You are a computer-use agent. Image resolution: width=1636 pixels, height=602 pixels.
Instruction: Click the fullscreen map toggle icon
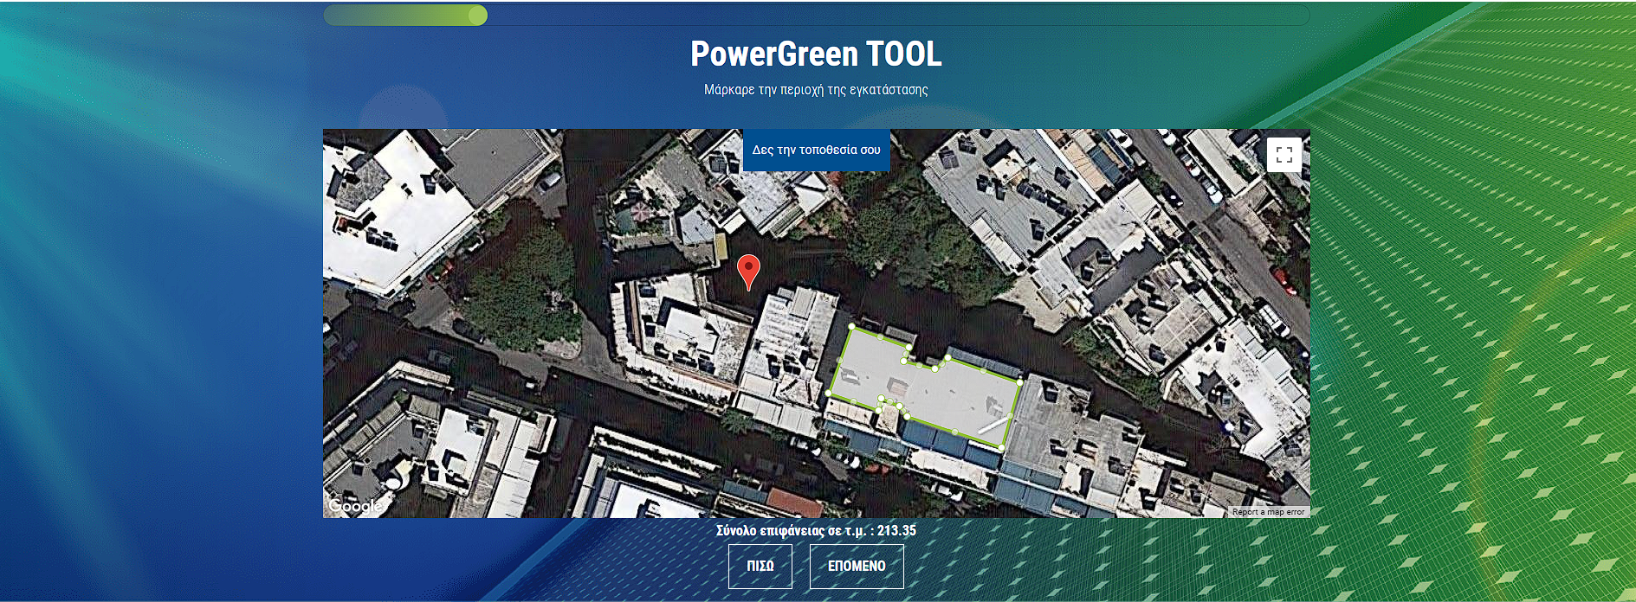click(1284, 155)
